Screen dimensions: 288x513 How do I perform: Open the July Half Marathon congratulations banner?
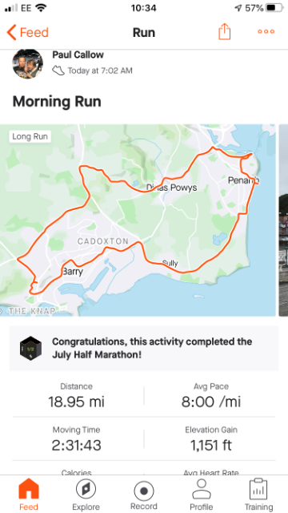(x=144, y=348)
